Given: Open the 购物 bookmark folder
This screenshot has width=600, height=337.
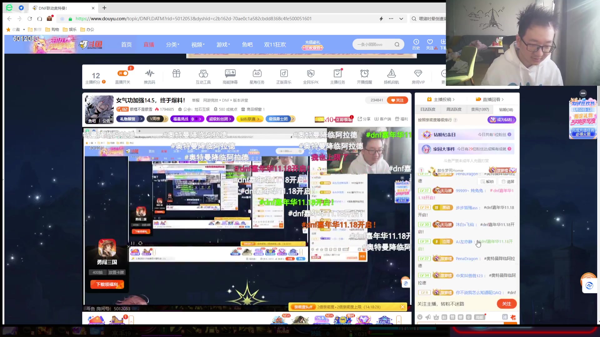Looking at the screenshot, I should (x=52, y=30).
